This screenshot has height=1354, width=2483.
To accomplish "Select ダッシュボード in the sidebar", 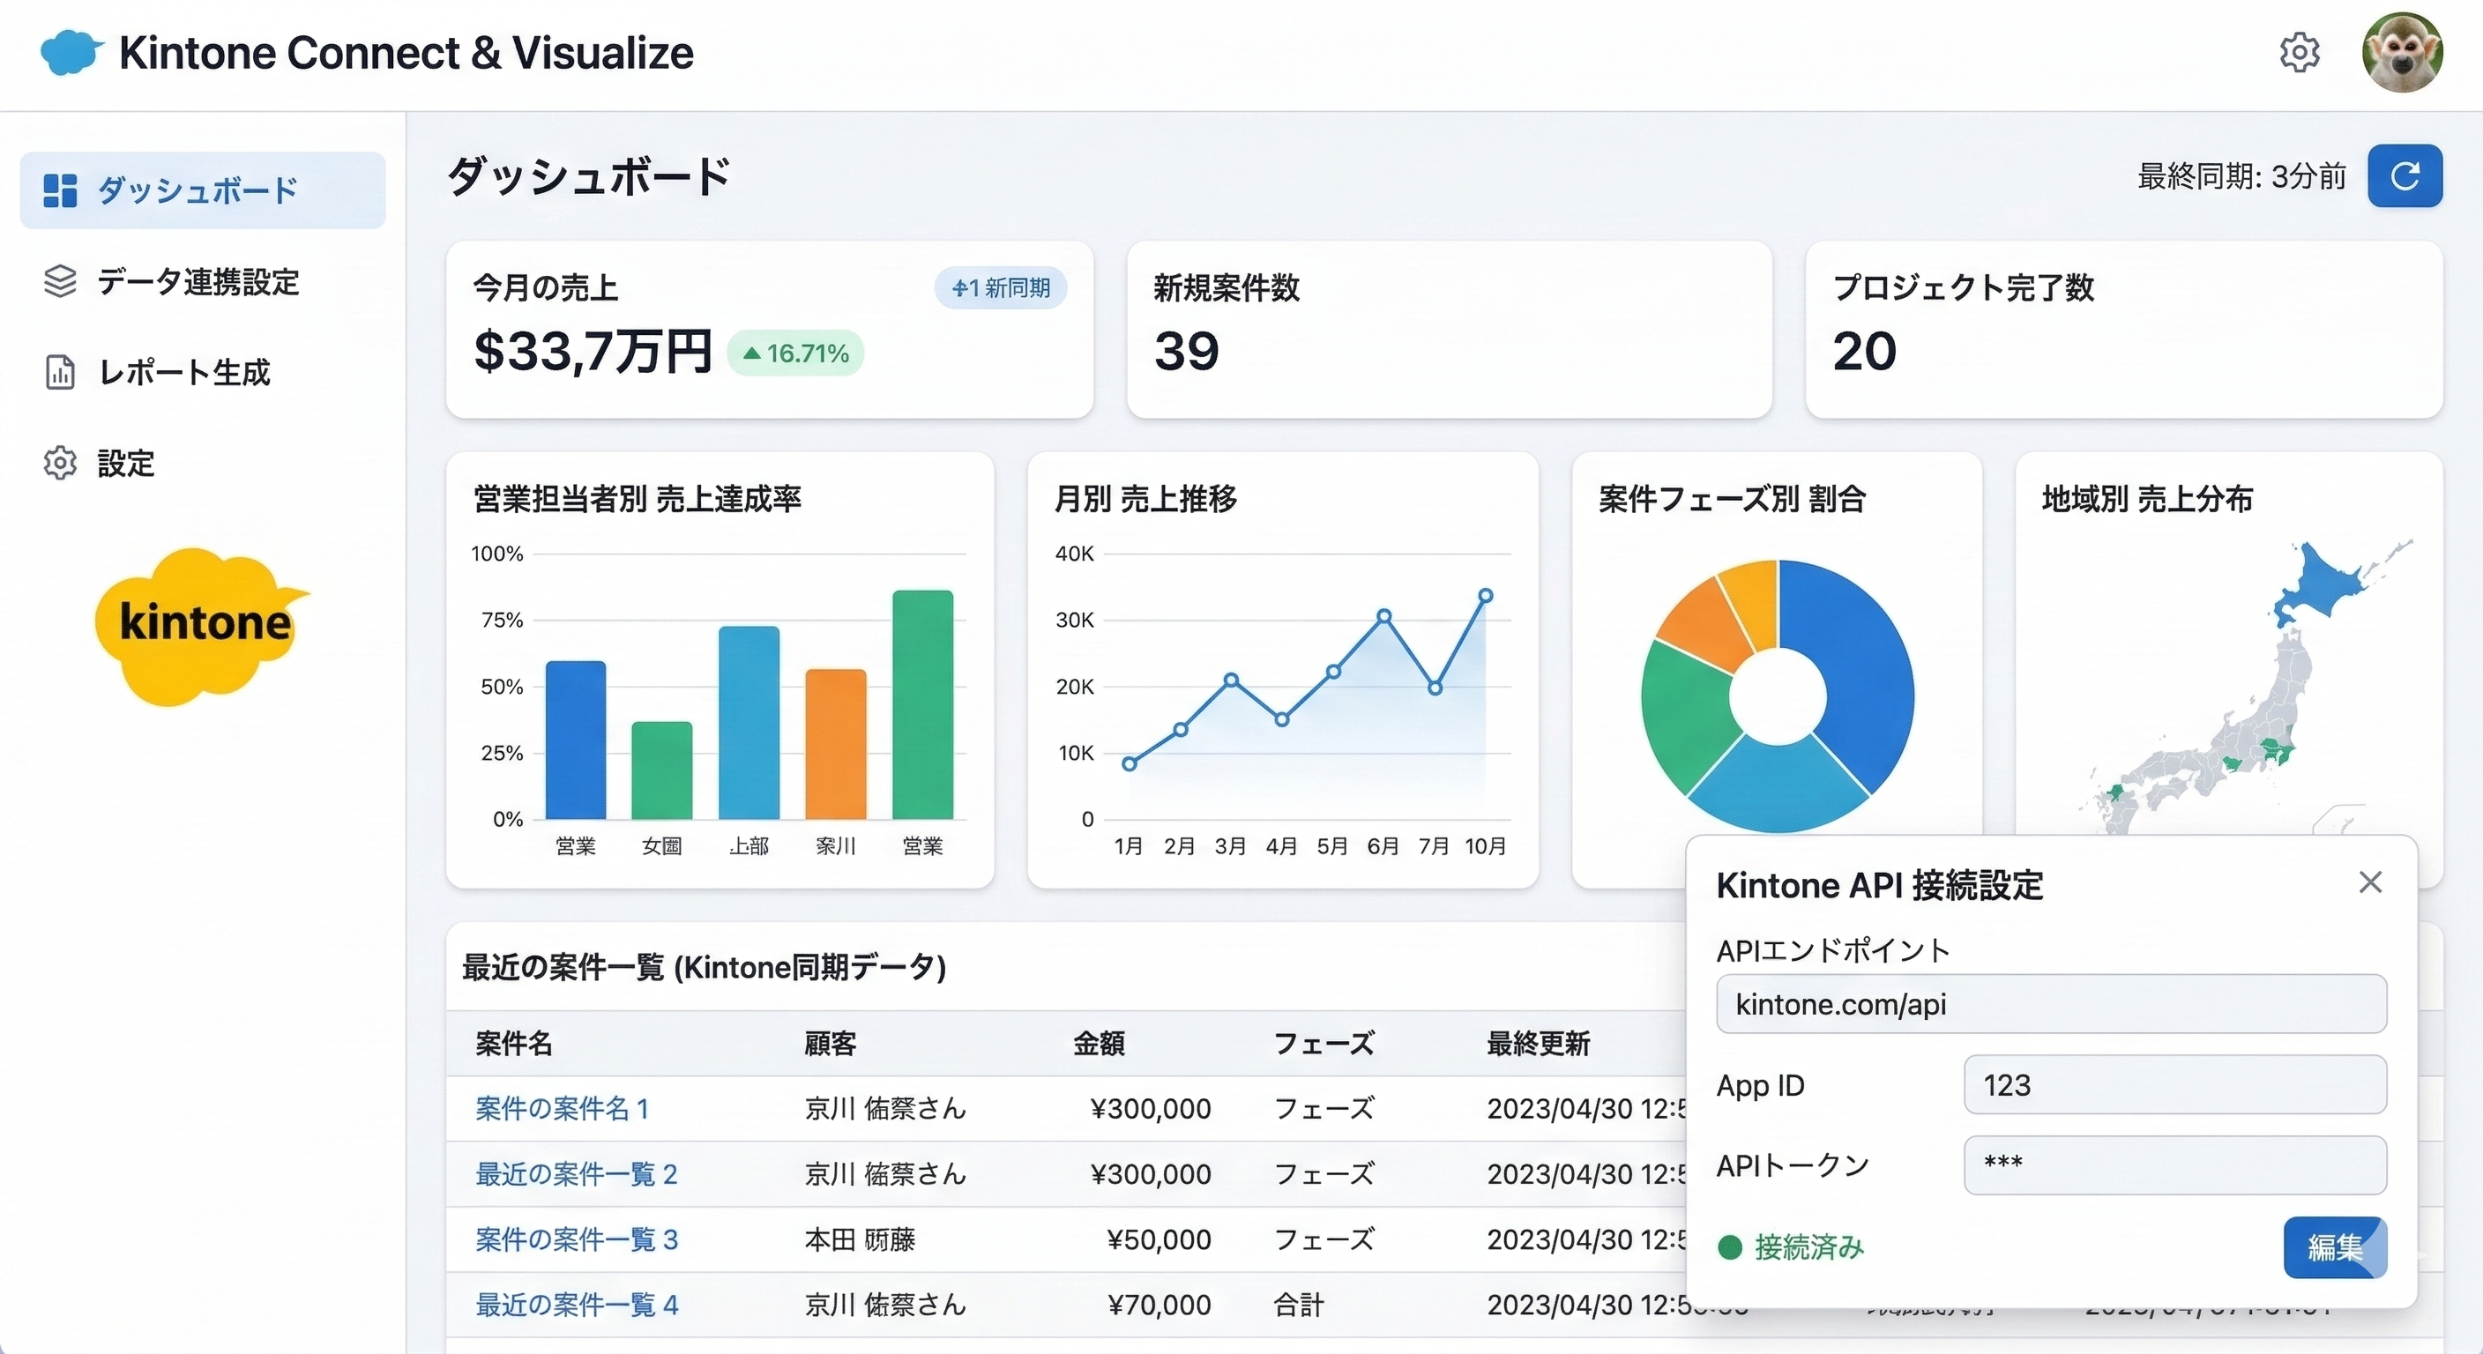I will pos(203,190).
